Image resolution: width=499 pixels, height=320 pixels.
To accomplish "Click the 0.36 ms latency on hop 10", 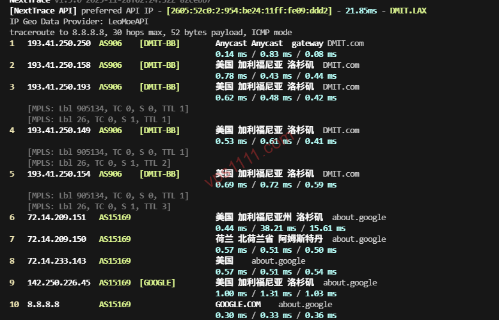I will pos(321,316).
